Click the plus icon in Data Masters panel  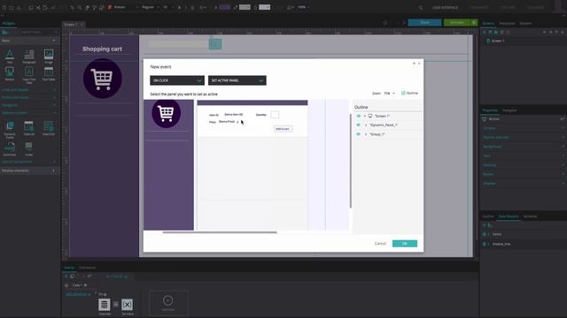tap(485, 225)
